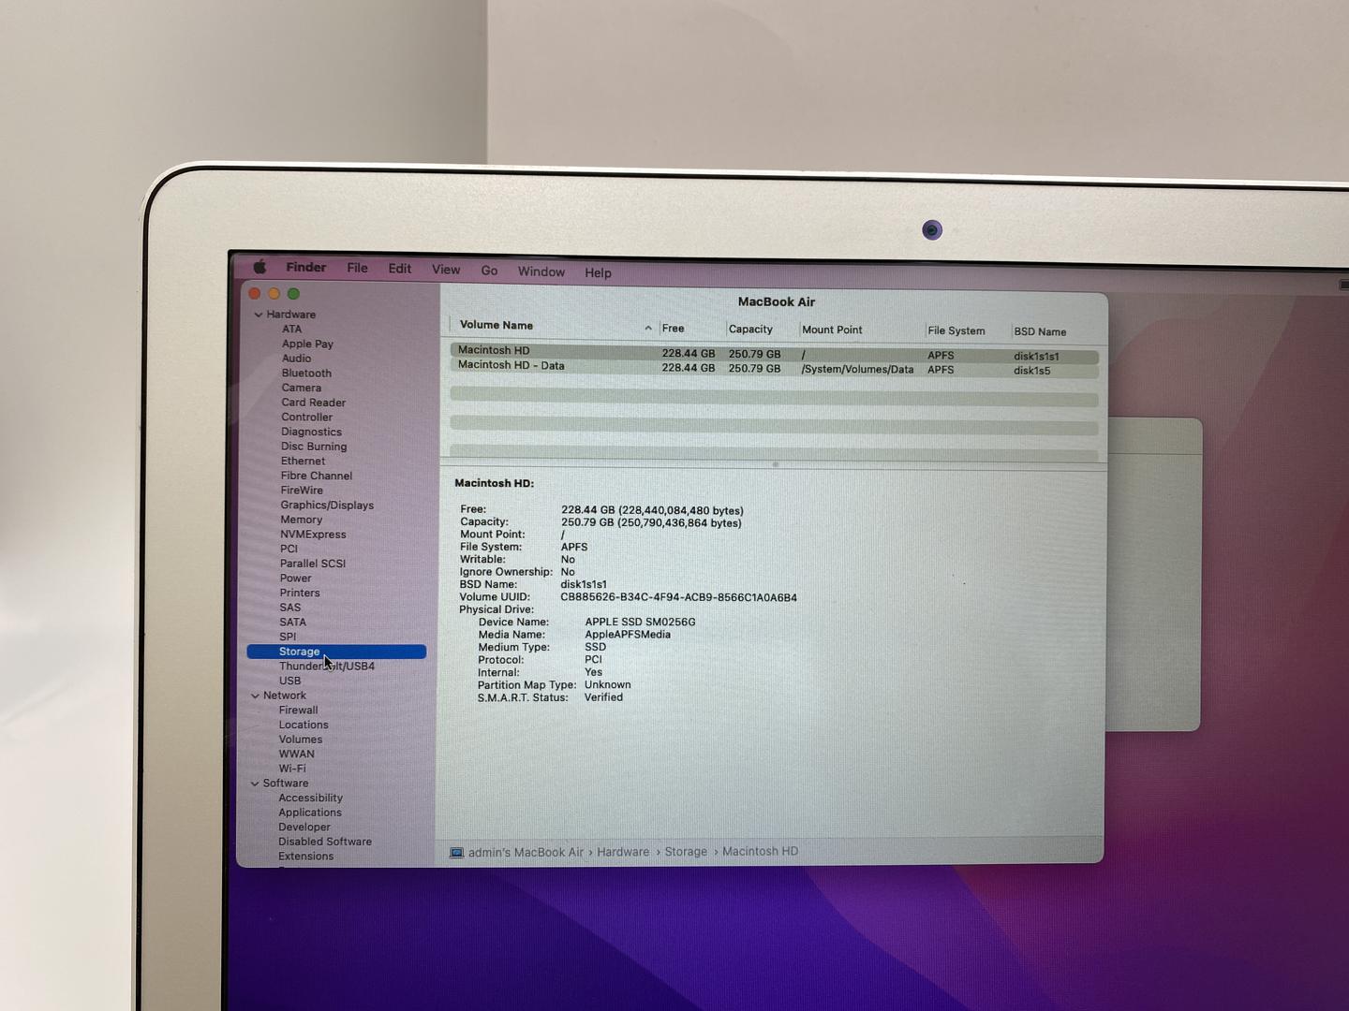Open the Apple menu
Screen dimensions: 1349x1011
[x=259, y=267]
